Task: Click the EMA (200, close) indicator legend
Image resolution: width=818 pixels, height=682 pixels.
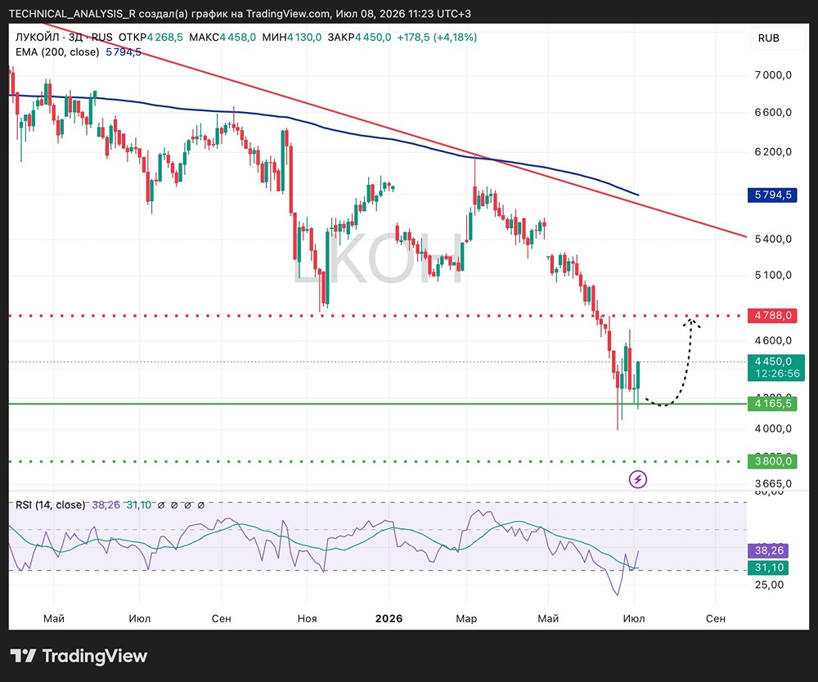Action: [57, 52]
